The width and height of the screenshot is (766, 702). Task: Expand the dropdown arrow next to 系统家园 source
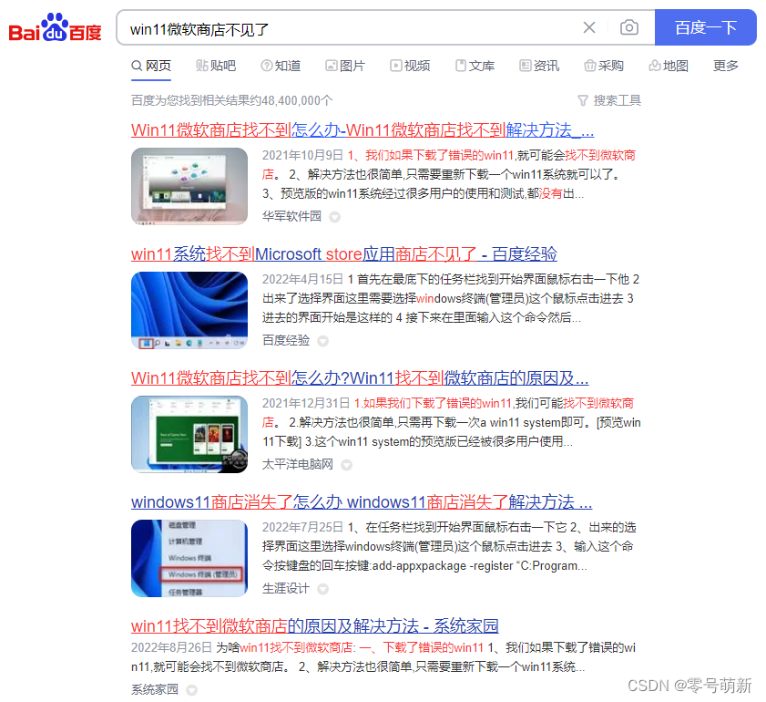(x=192, y=690)
